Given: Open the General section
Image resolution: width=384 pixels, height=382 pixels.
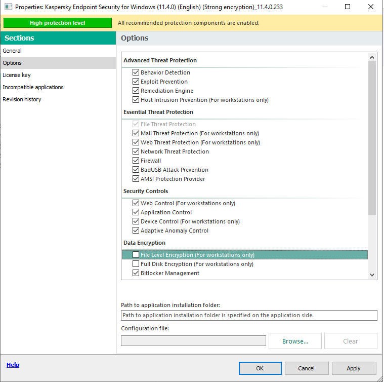Looking at the screenshot, I should coord(58,51).
